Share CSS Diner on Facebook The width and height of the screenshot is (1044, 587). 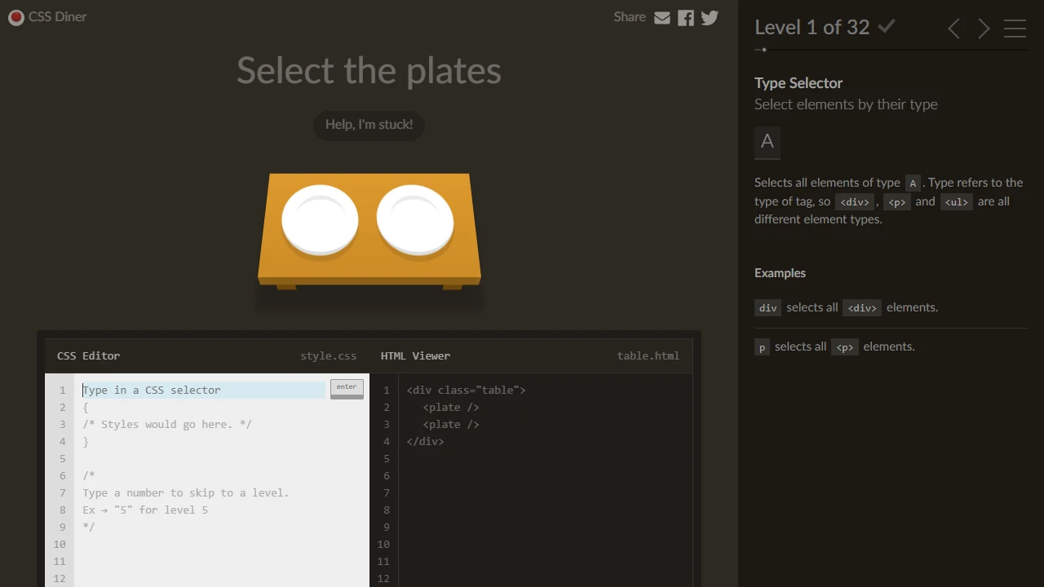coord(685,17)
